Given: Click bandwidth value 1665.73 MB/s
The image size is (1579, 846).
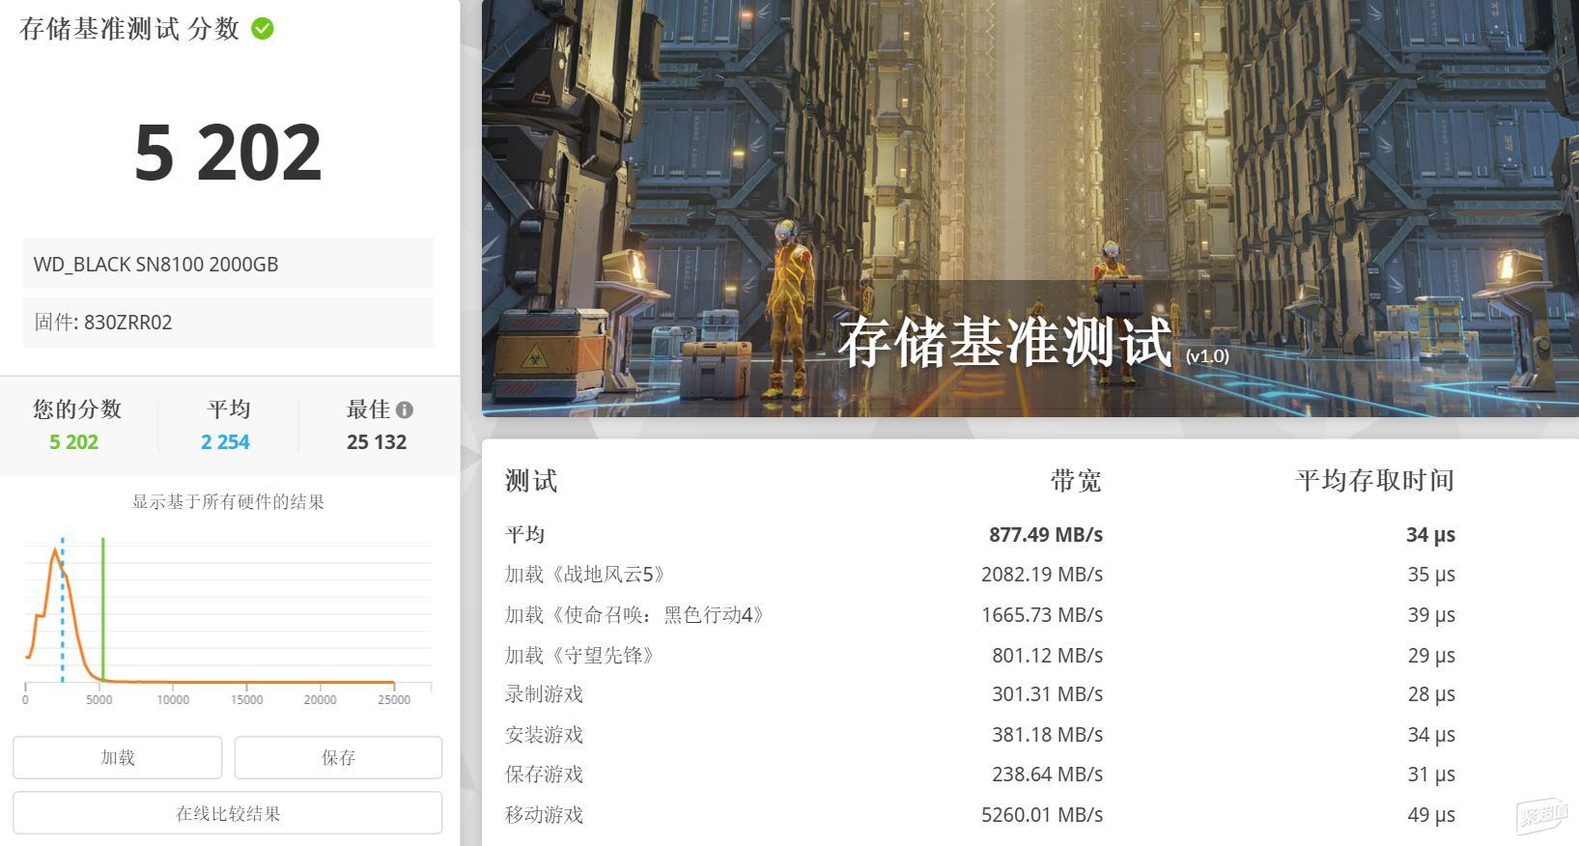Looking at the screenshot, I should tap(1042, 615).
